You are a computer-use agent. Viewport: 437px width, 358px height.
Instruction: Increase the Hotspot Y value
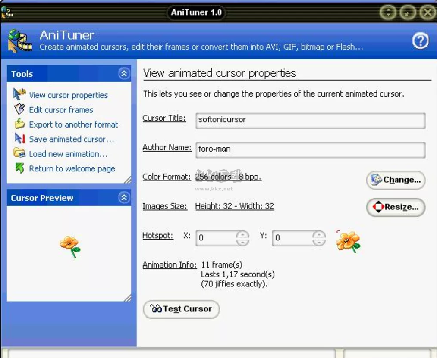click(319, 234)
